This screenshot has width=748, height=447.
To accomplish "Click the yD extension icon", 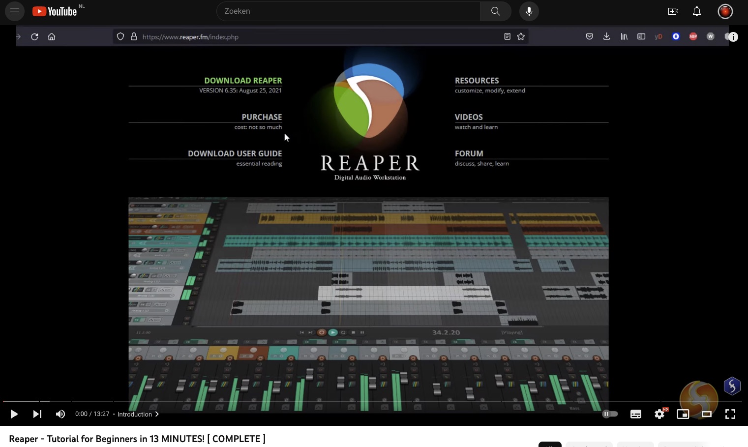I will 658,36.
